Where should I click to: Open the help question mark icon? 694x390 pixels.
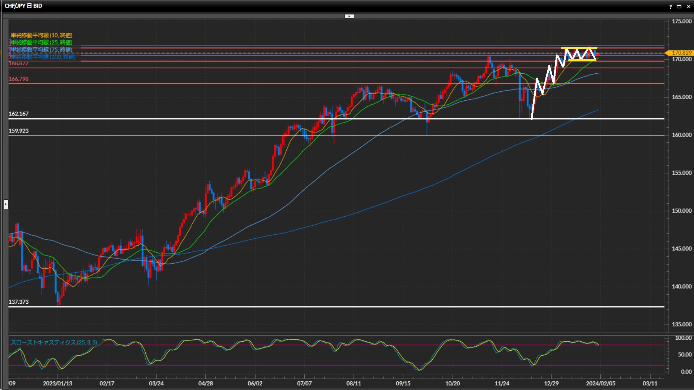[671, 6]
